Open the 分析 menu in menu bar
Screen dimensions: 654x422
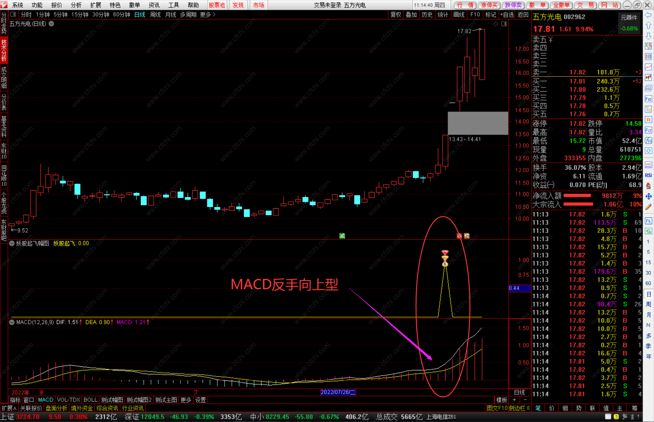[x=76, y=5]
